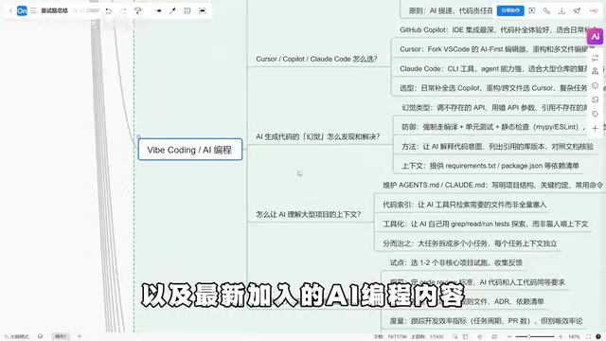Add a boundary frame tool

click(x=202, y=10)
